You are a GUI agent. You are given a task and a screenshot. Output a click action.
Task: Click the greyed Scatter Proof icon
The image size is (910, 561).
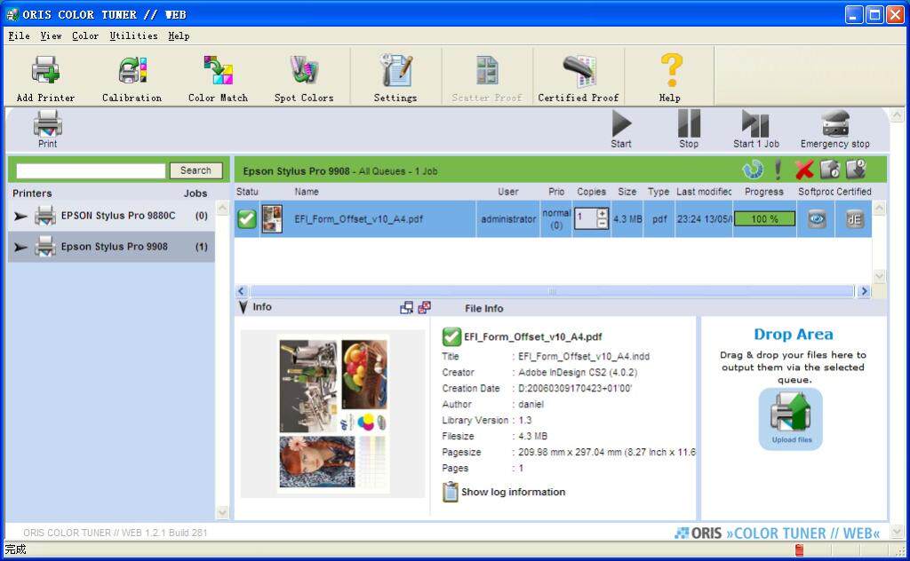coord(487,71)
